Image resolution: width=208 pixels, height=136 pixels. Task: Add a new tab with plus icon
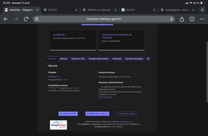[203, 10]
